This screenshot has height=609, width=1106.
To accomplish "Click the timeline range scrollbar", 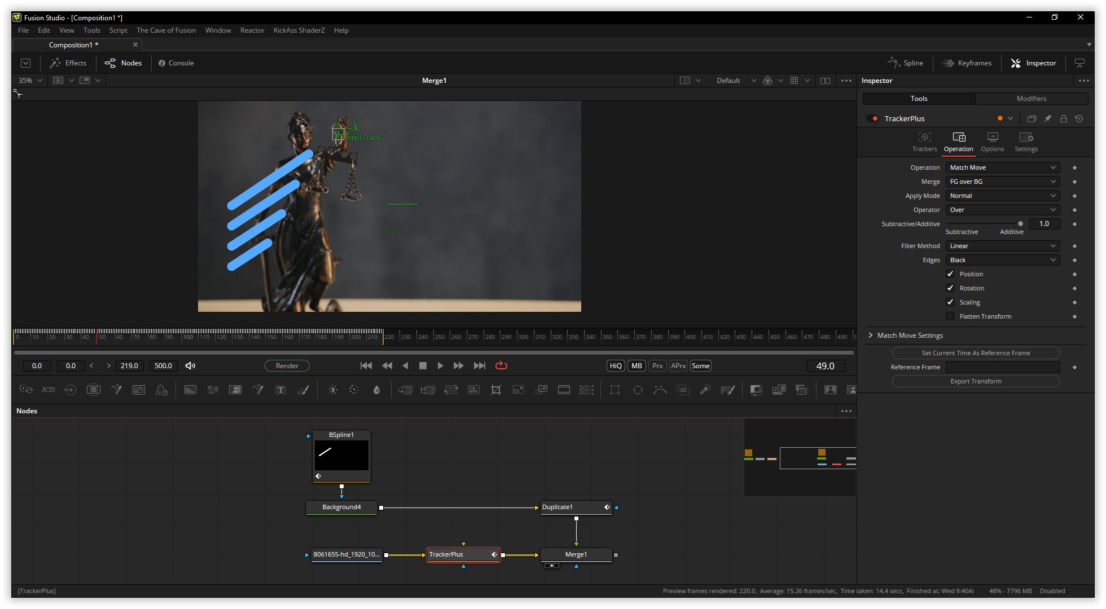I will (433, 353).
